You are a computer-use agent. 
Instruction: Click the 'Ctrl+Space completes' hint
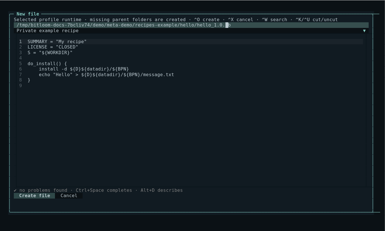pos(104,190)
